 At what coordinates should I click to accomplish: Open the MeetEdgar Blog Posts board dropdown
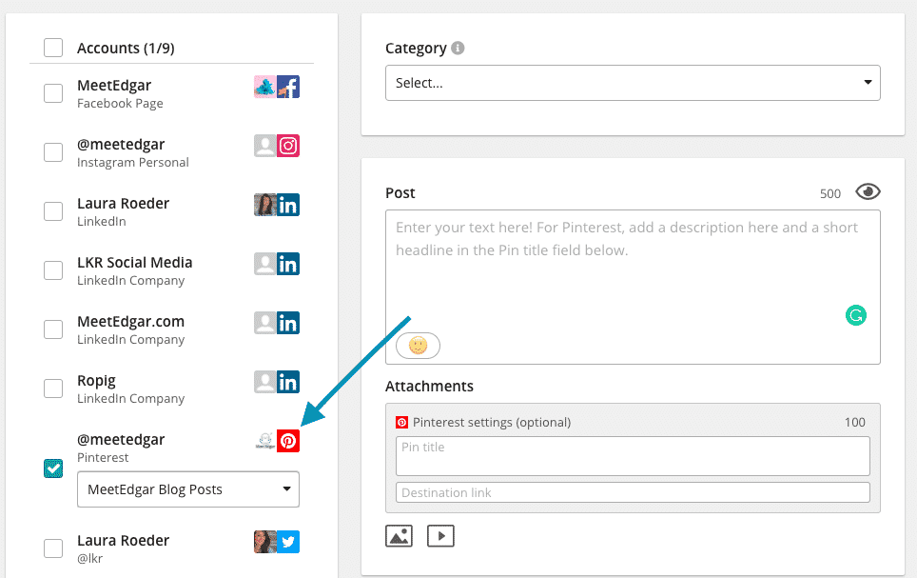188,489
